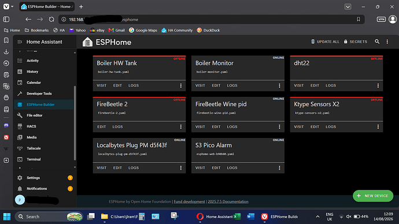The height and width of the screenshot is (224, 399).
Task: Open 2025.7.5 Documentation link
Action: pos(228,201)
